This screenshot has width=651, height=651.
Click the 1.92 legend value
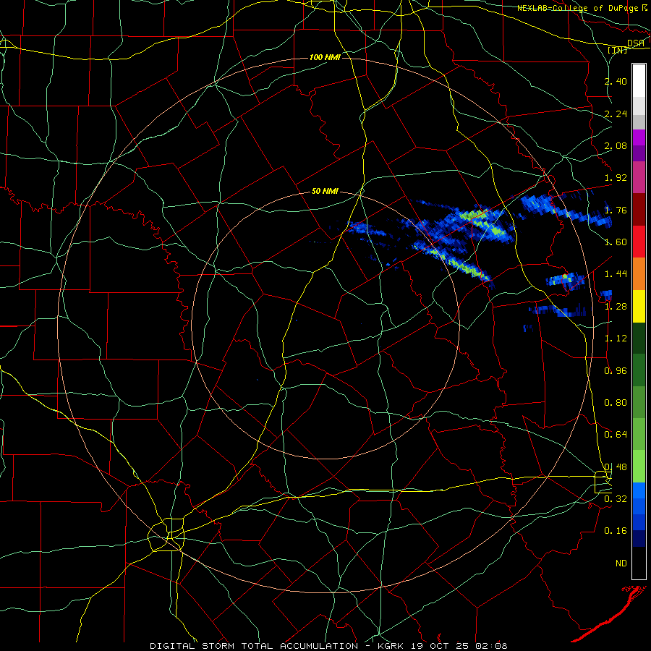pyautogui.click(x=616, y=178)
